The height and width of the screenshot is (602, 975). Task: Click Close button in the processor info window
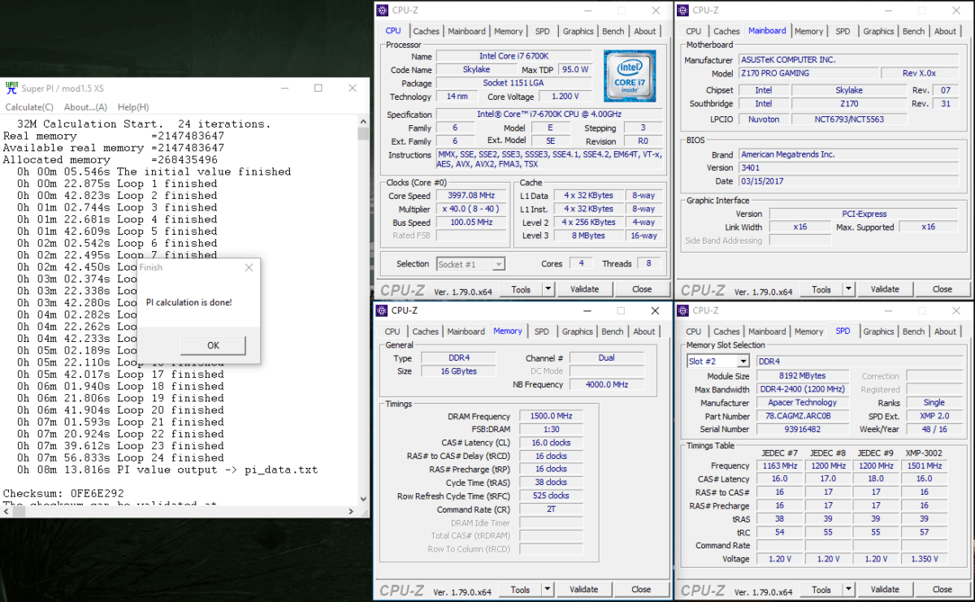click(642, 289)
